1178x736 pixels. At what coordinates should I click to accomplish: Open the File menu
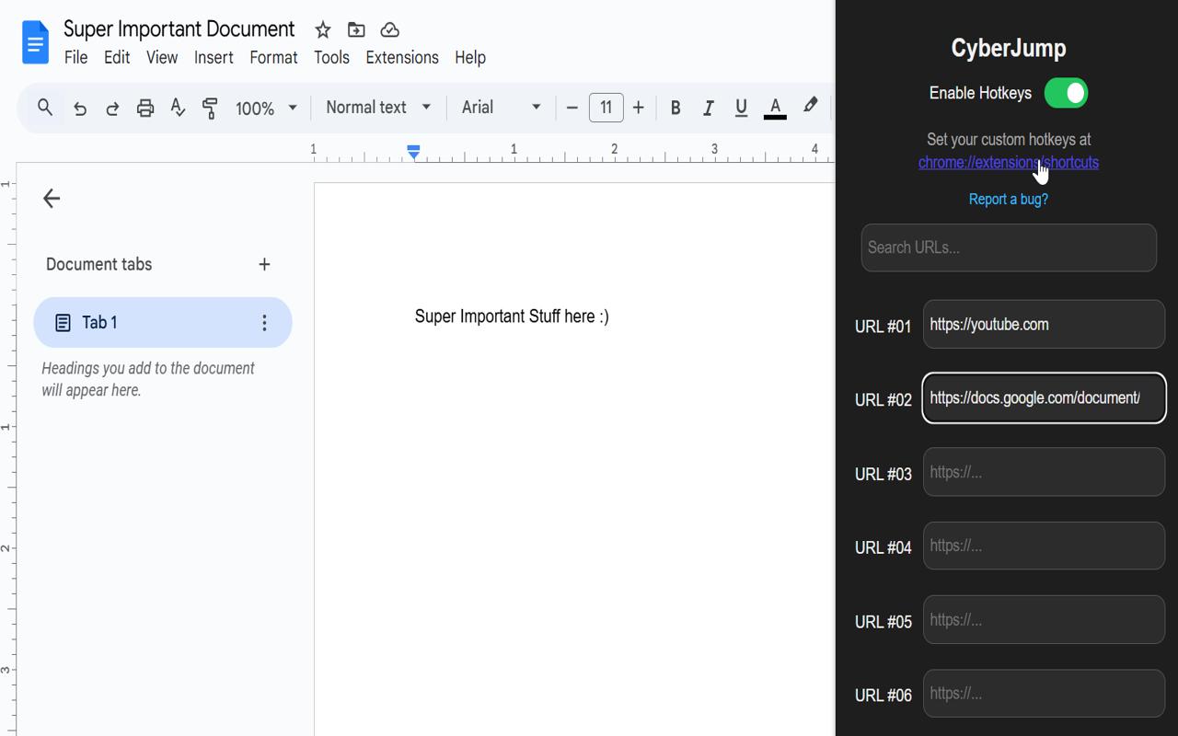click(75, 57)
